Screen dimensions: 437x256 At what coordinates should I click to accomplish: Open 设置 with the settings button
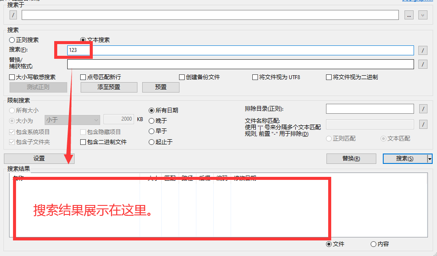tap(39, 159)
